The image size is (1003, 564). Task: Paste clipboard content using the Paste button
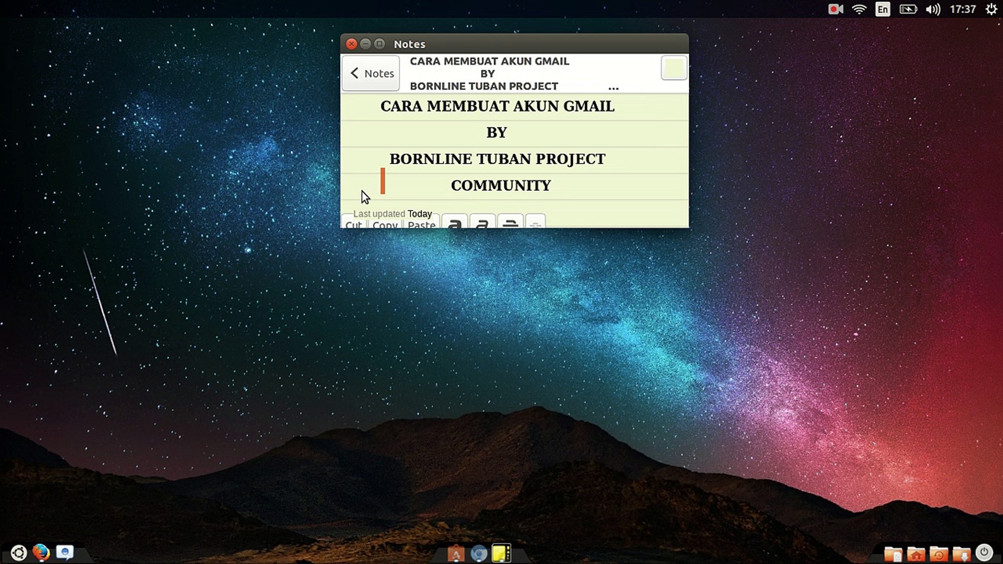[x=422, y=225]
